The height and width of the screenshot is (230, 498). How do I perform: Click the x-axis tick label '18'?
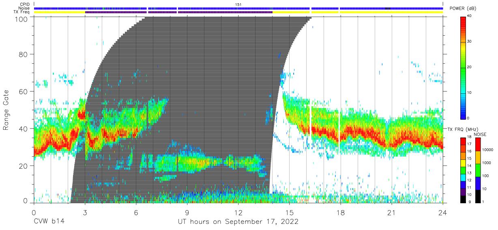[341, 212]
